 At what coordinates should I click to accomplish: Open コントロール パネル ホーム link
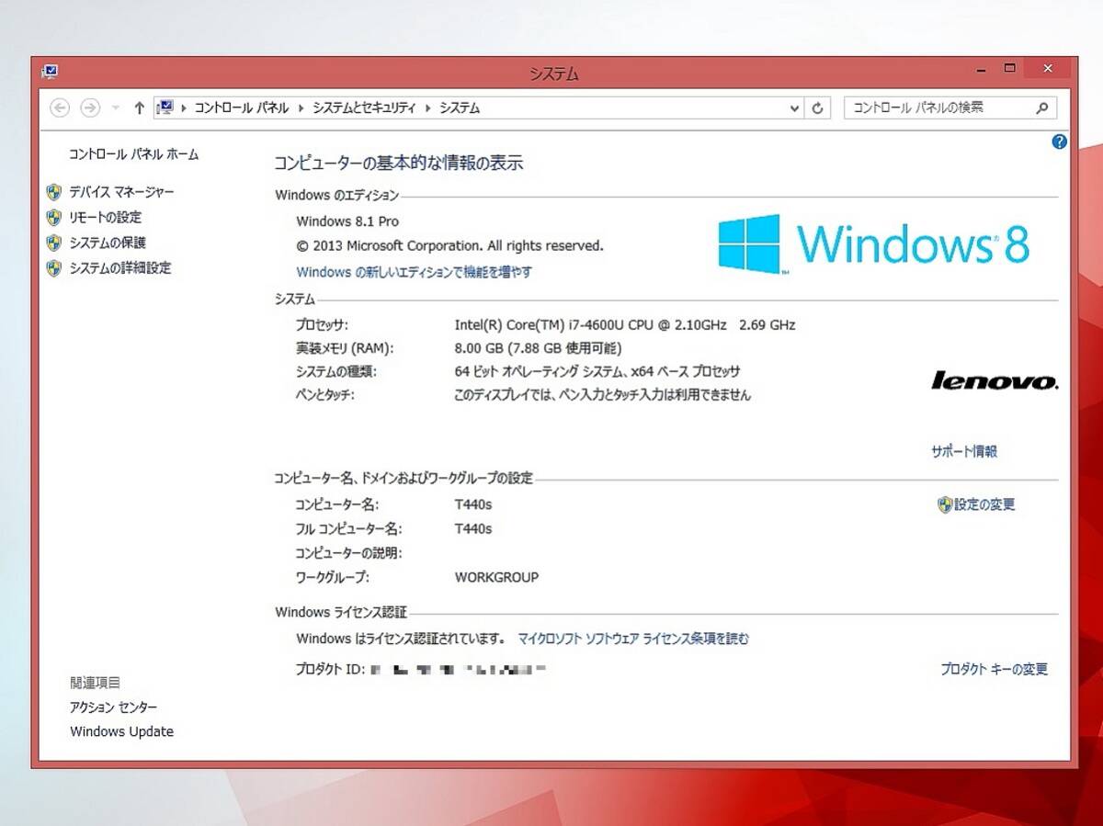(x=134, y=154)
